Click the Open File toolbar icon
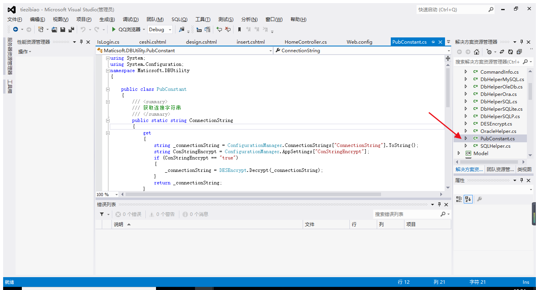This screenshot has width=539, height=290. click(55, 29)
